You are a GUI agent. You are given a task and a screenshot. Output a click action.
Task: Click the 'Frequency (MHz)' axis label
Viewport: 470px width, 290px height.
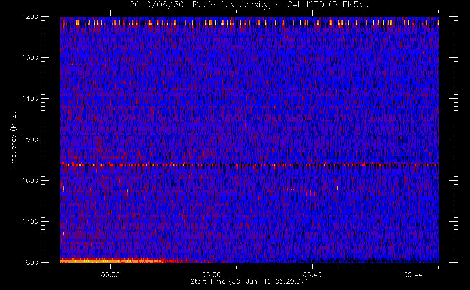point(14,140)
